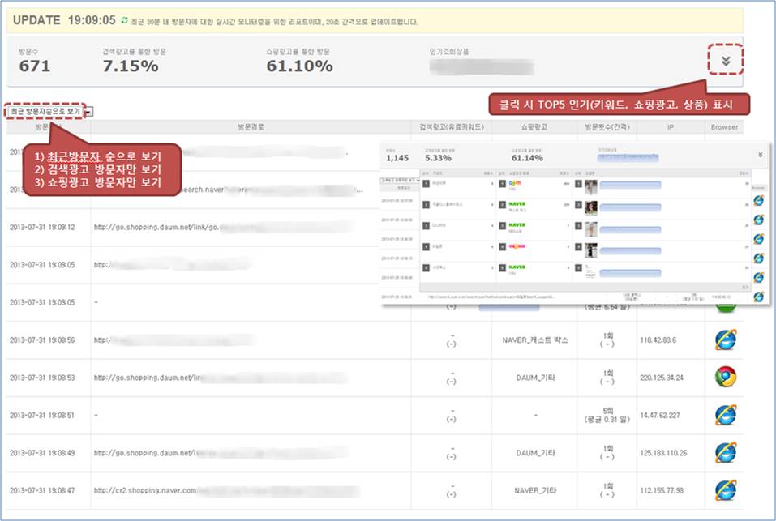This screenshot has width=776, height=521.
Task: Click the 방문횟수(간격) column header
Action: pos(602,127)
